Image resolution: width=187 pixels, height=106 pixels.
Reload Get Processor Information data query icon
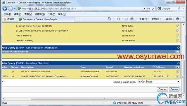(x=178, y=48)
